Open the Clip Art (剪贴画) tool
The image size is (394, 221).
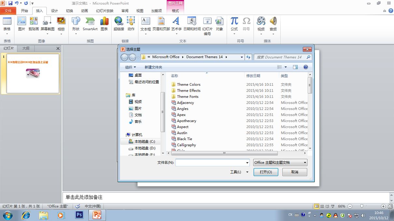coord(34,24)
